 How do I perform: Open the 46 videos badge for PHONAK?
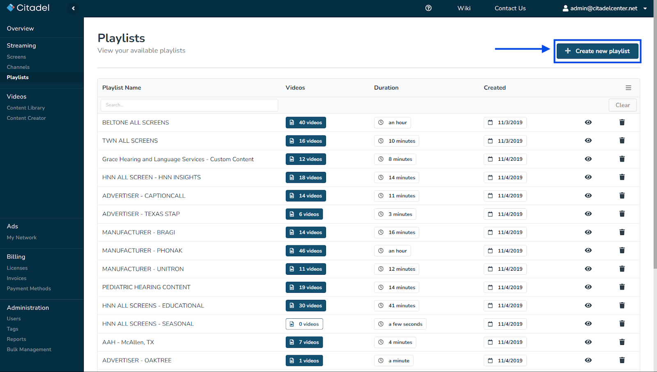point(306,251)
